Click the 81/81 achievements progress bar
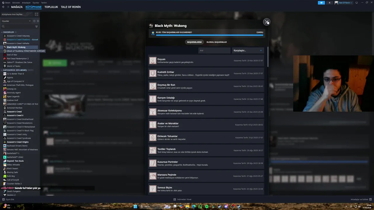Viewport: 374px width, 210px height. click(209, 35)
